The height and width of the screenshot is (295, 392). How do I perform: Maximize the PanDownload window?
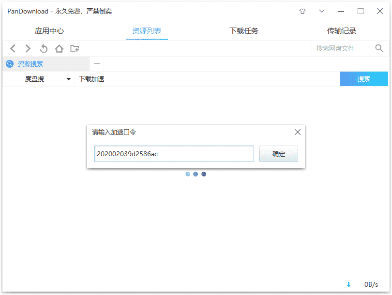pyautogui.click(x=360, y=11)
